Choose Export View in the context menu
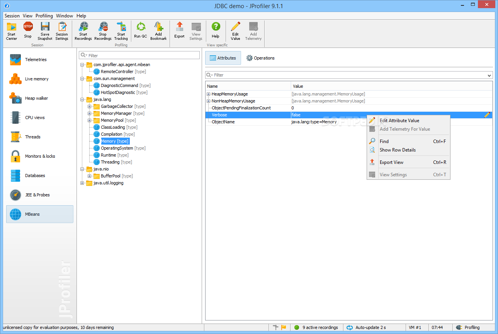 pos(408,162)
